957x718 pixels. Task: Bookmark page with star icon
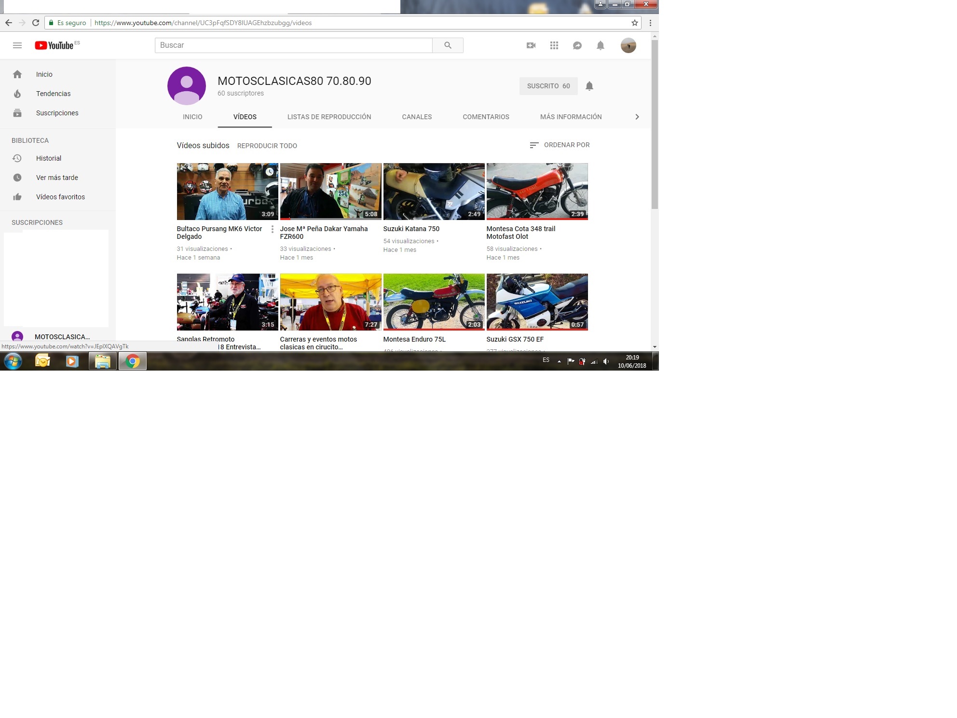click(x=635, y=23)
